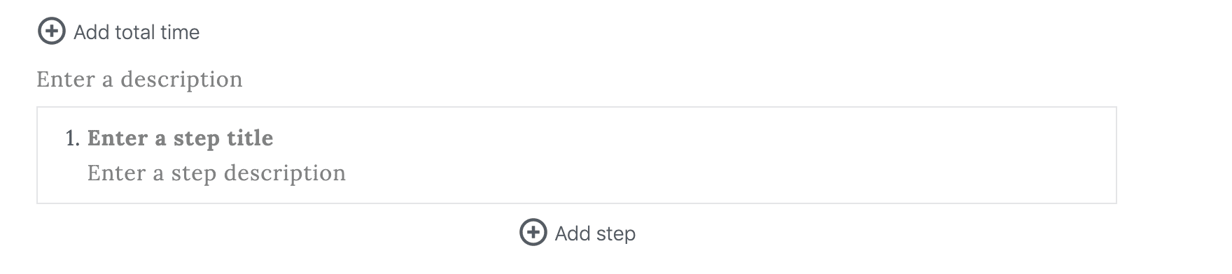Click the Add step text button
This screenshot has height=274, width=1232.
coord(595,233)
